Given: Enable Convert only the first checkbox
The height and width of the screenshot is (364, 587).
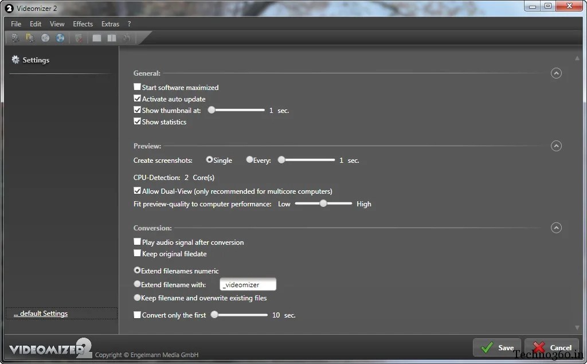Looking at the screenshot, I should pos(137,315).
